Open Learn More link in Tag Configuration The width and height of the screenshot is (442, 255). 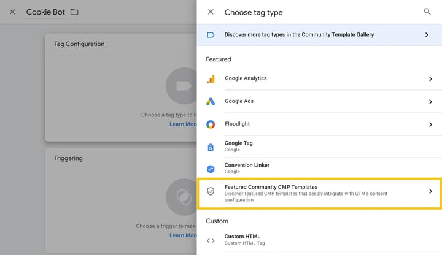coord(183,124)
